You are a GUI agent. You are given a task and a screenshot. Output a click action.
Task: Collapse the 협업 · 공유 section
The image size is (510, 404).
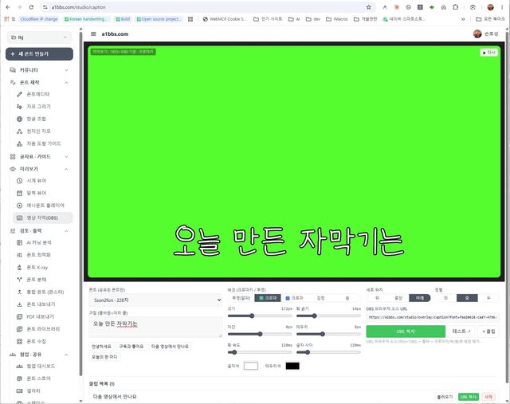coord(39,355)
